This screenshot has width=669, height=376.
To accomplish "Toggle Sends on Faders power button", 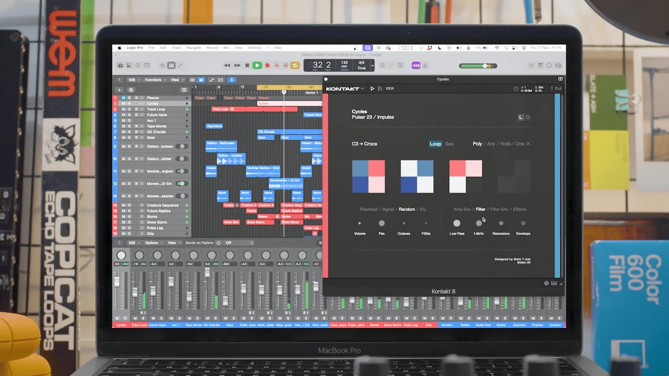I will click(x=218, y=243).
